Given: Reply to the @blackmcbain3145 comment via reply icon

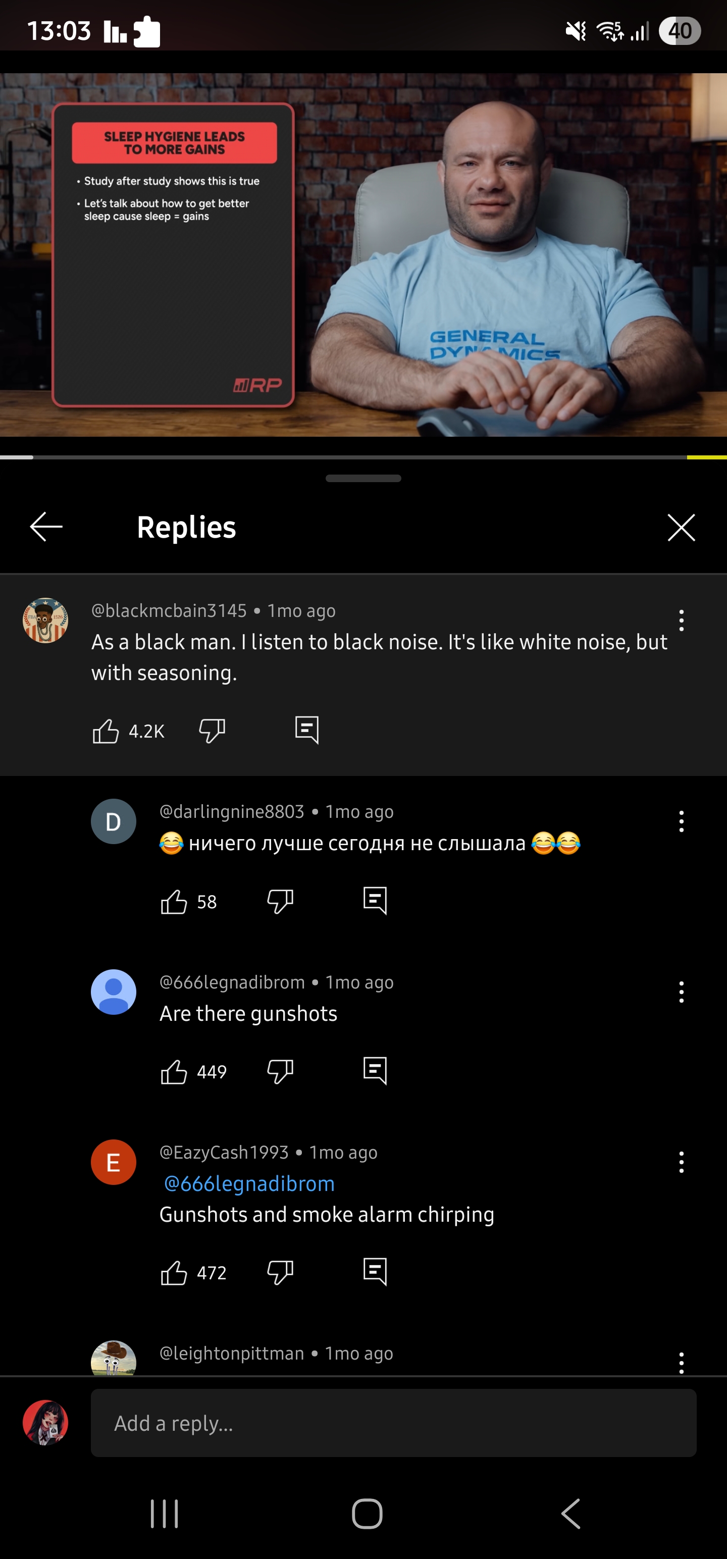Looking at the screenshot, I should click(x=307, y=730).
